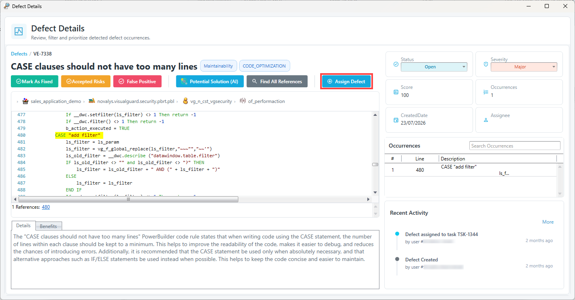
Task: Click the CreatedDate calendar icon
Action: point(396,120)
